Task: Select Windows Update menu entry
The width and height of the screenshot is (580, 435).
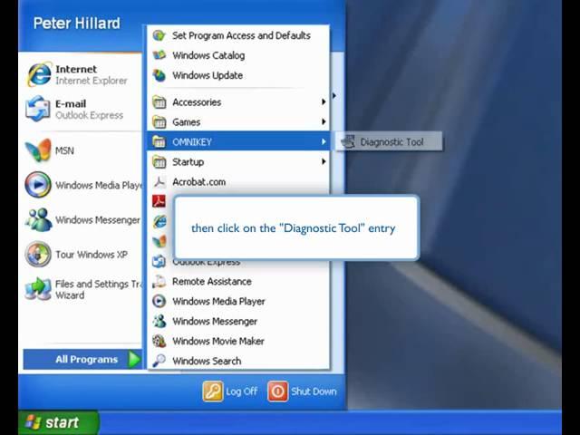Action: tap(238, 75)
